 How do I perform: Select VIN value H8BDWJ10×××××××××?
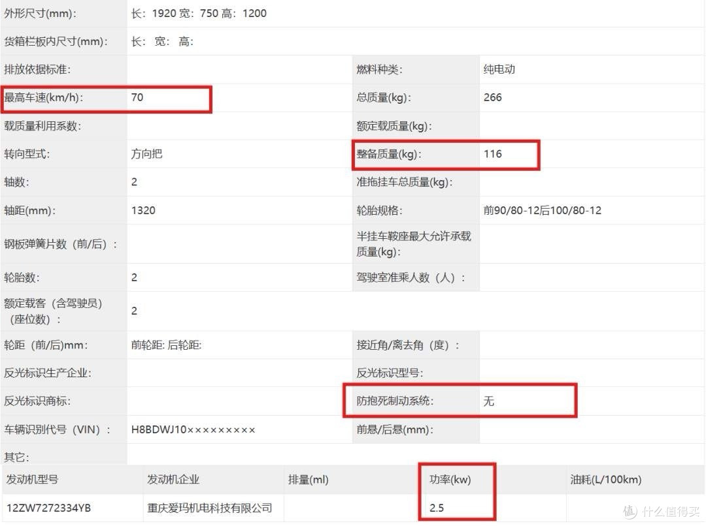click(x=193, y=430)
